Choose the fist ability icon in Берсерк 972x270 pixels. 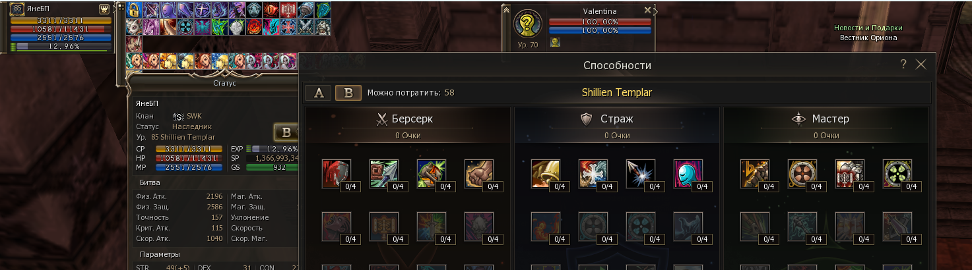click(478, 173)
